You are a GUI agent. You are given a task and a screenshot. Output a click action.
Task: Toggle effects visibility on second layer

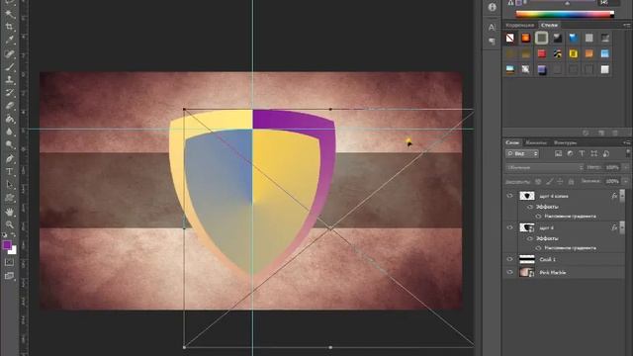[530, 238]
